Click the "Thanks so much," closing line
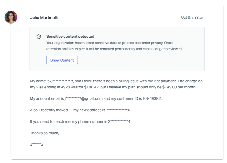227x163 pixels. click(x=44, y=133)
